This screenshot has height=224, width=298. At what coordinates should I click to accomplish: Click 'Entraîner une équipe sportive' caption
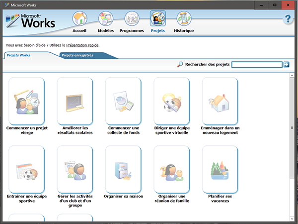coord(27,199)
